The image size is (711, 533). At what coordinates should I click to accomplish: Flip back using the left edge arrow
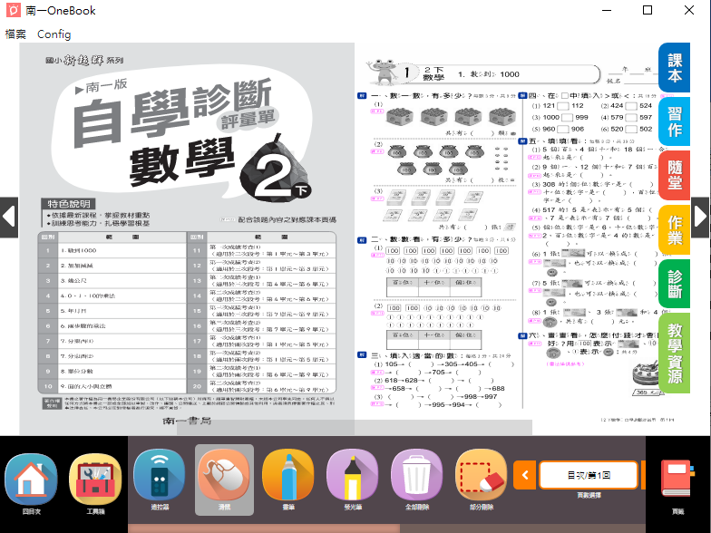pyautogui.click(x=9, y=217)
